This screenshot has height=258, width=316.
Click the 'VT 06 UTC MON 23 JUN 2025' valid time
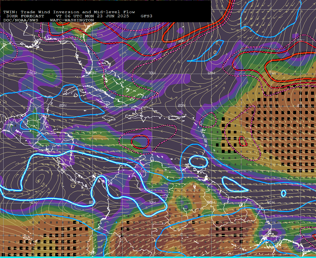pos(92,16)
